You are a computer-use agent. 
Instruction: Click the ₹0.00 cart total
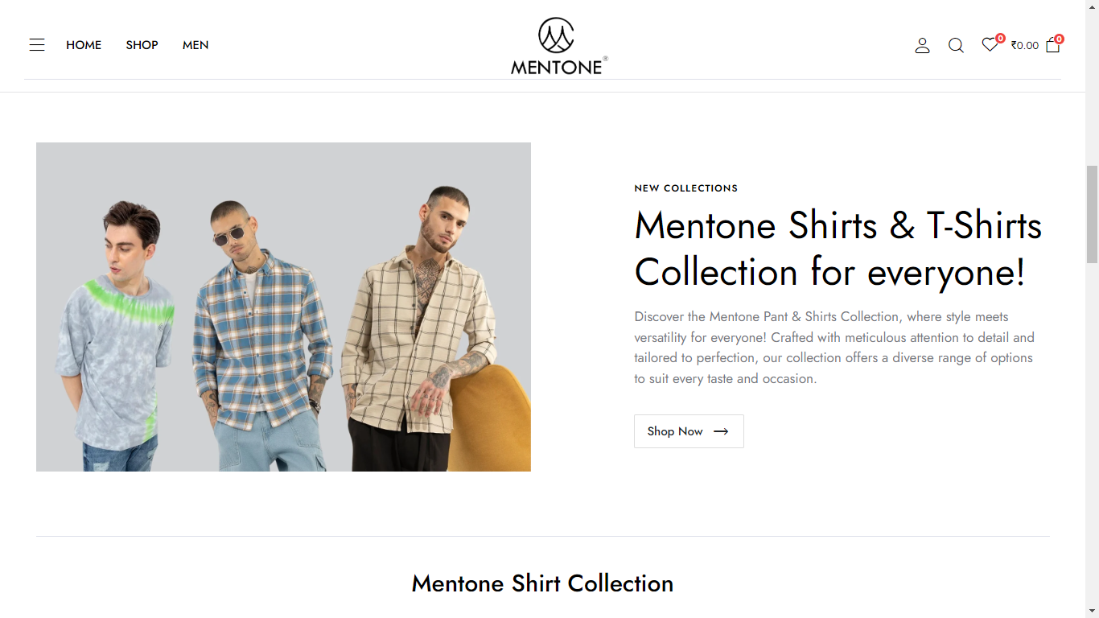click(1025, 46)
